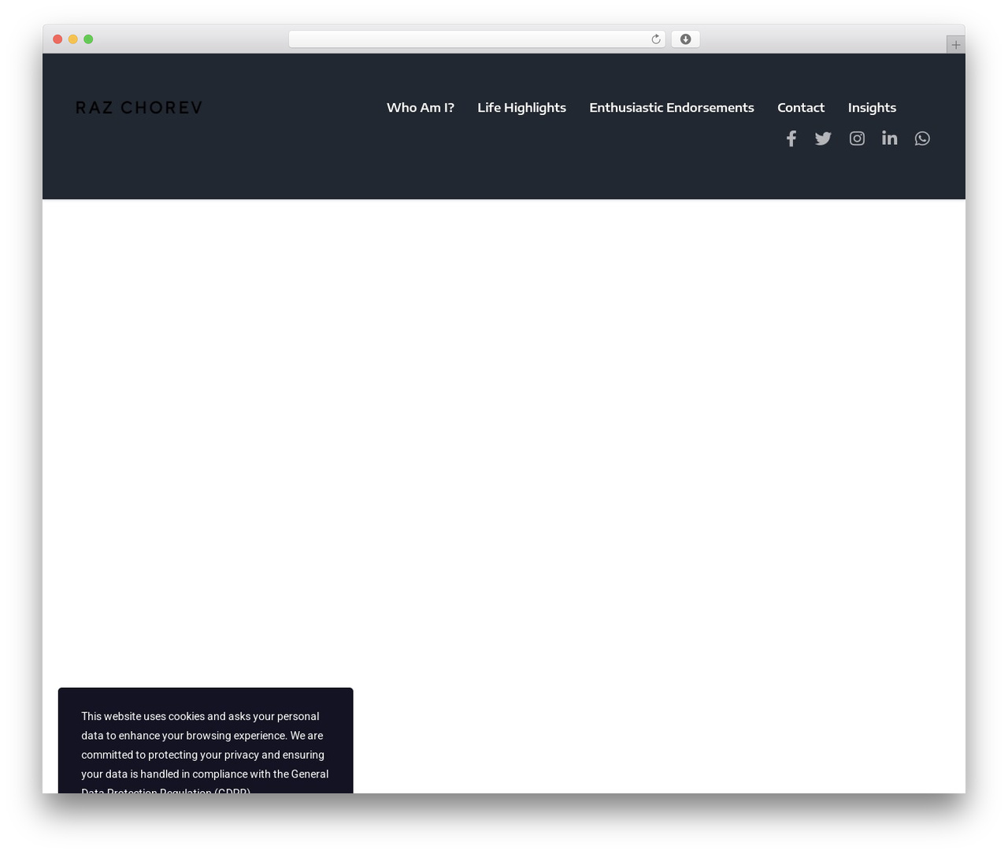The width and height of the screenshot is (1008, 854).
Task: View the Insights section
Action: 872,107
